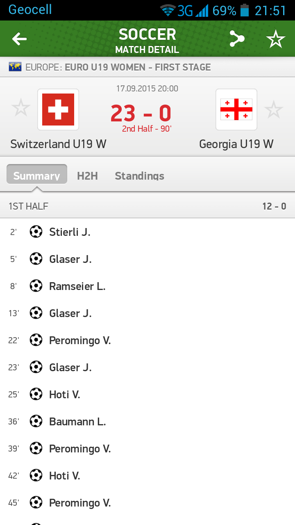Tap the Switzerland flag logo
The height and width of the screenshot is (525, 295).
58,110
